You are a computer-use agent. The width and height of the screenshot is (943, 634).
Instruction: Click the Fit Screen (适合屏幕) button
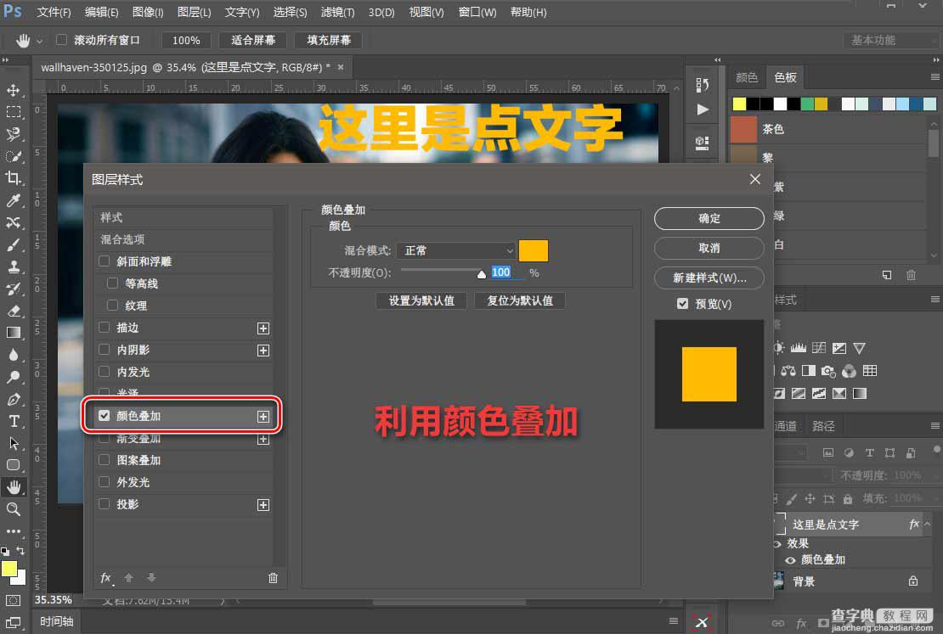point(253,40)
